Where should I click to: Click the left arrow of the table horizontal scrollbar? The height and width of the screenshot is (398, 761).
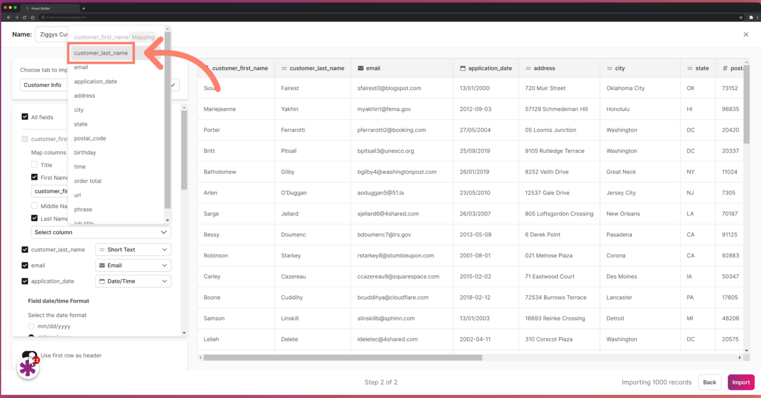200,357
